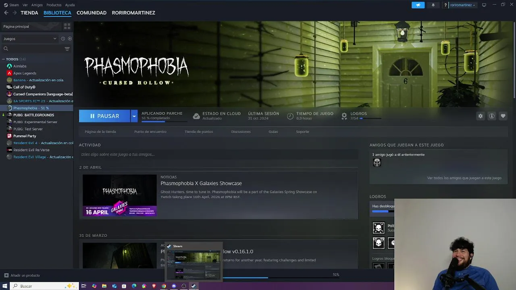516x290 pixels.
Task: Open Punto de encuentro link
Action: pyautogui.click(x=150, y=132)
